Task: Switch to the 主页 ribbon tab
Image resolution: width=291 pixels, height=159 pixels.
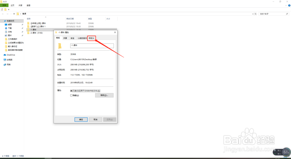Action: [x=13, y=5]
